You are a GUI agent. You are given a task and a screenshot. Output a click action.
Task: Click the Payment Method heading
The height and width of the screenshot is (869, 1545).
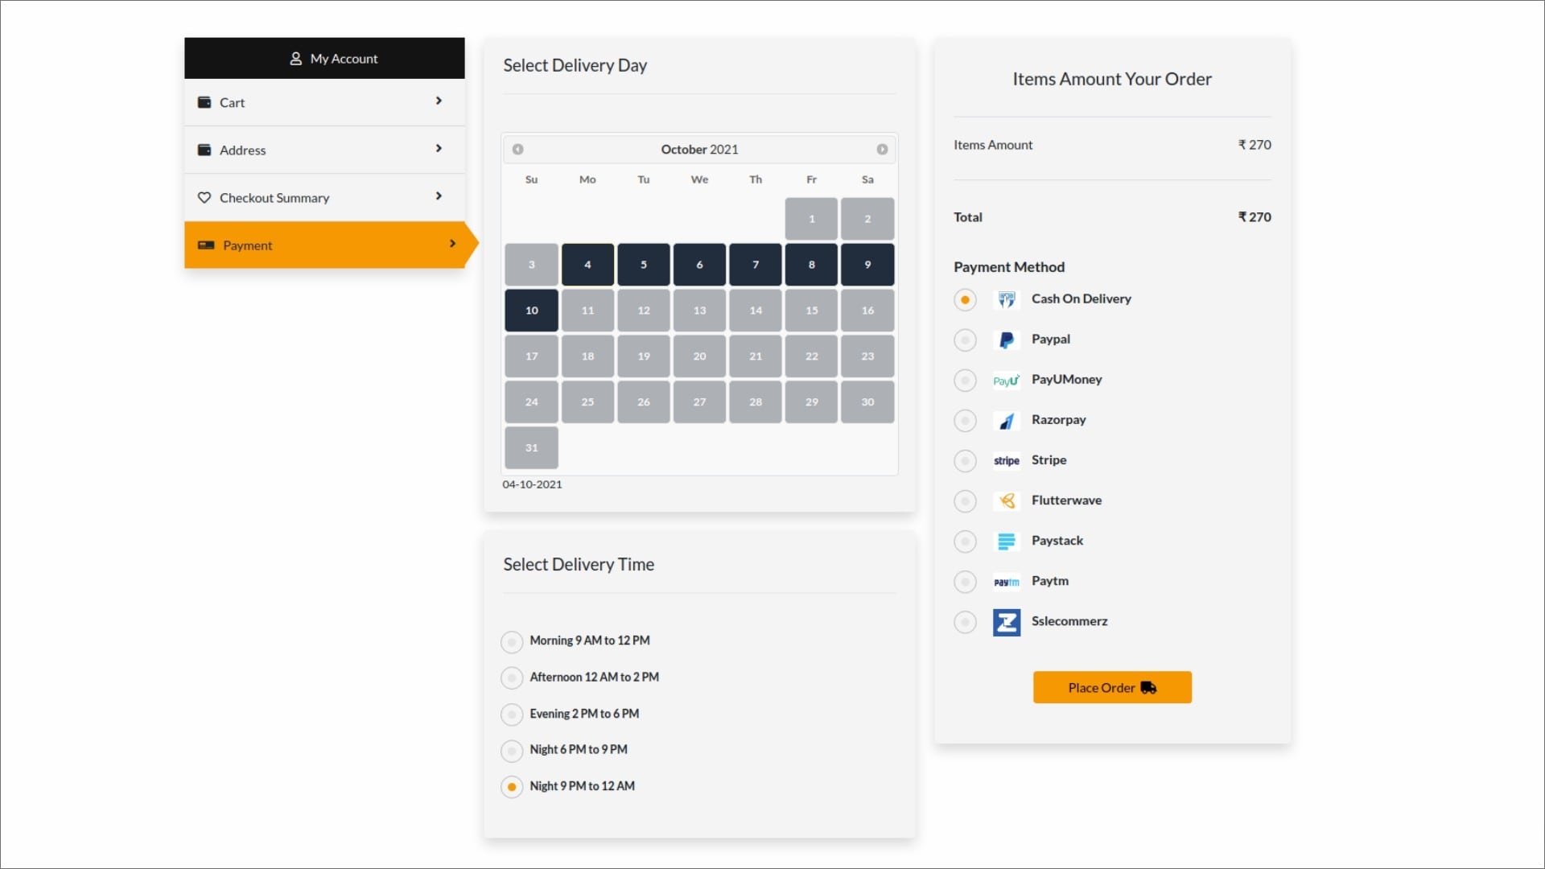1009,267
